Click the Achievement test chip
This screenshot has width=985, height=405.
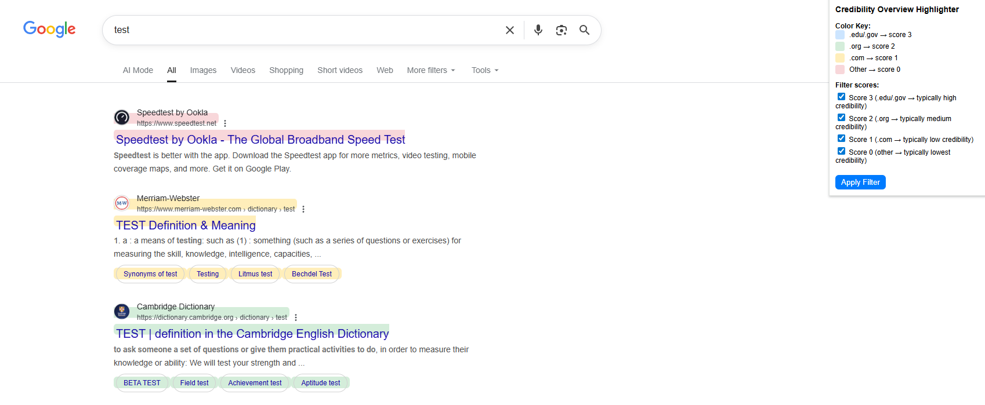(x=255, y=383)
